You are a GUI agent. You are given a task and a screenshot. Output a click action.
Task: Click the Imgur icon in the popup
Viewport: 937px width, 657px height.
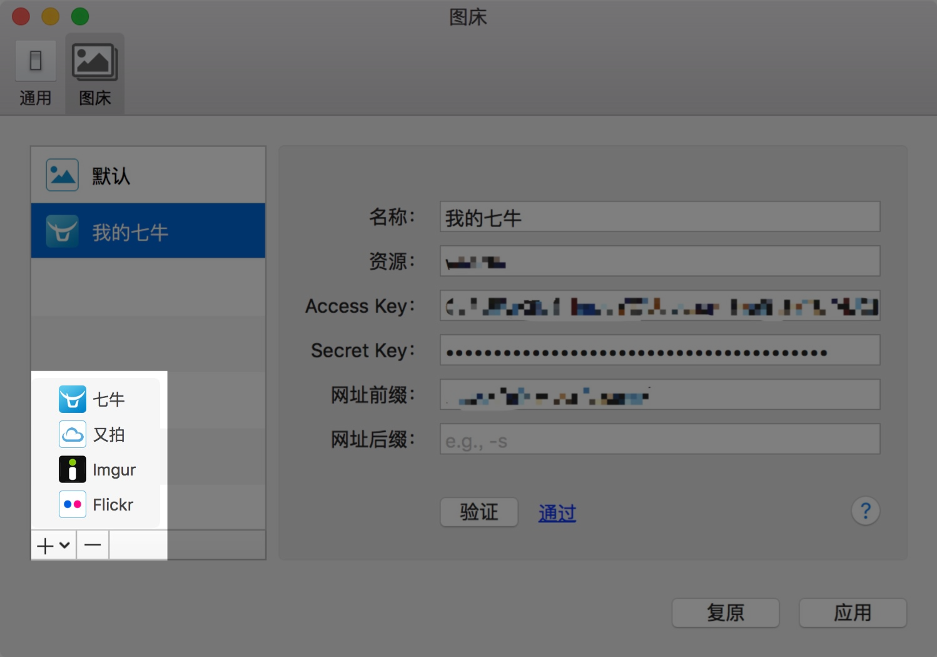pos(73,469)
